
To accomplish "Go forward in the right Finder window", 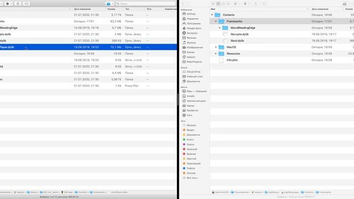I will coord(188,4).
